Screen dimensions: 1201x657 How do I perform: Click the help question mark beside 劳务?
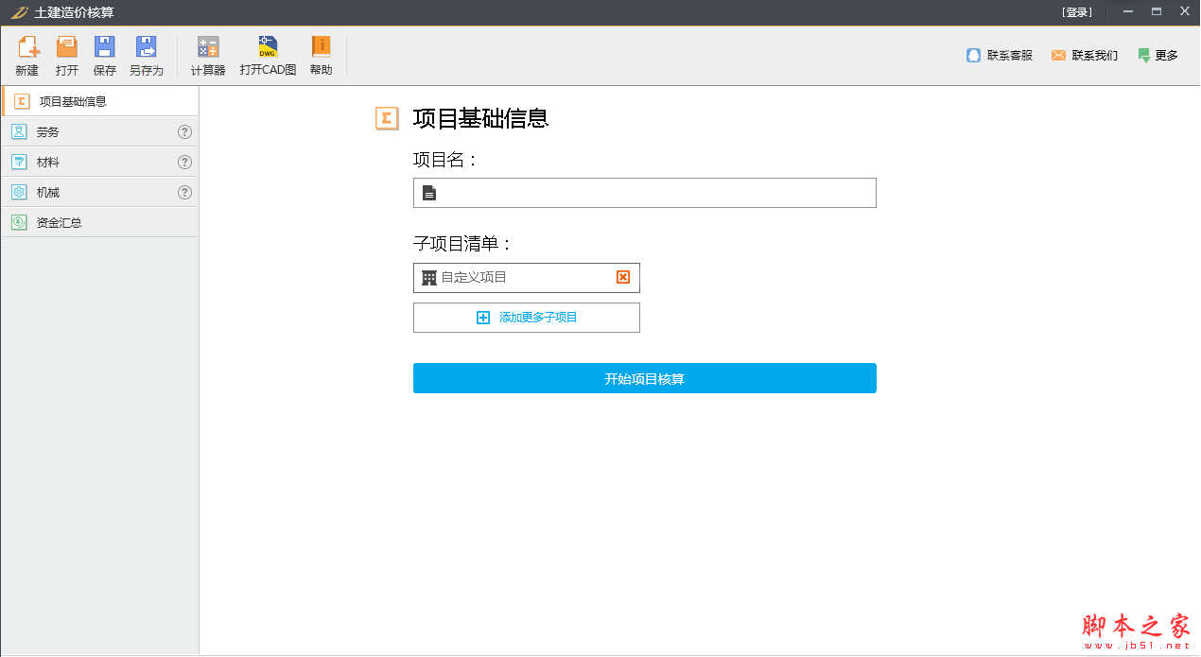click(184, 132)
